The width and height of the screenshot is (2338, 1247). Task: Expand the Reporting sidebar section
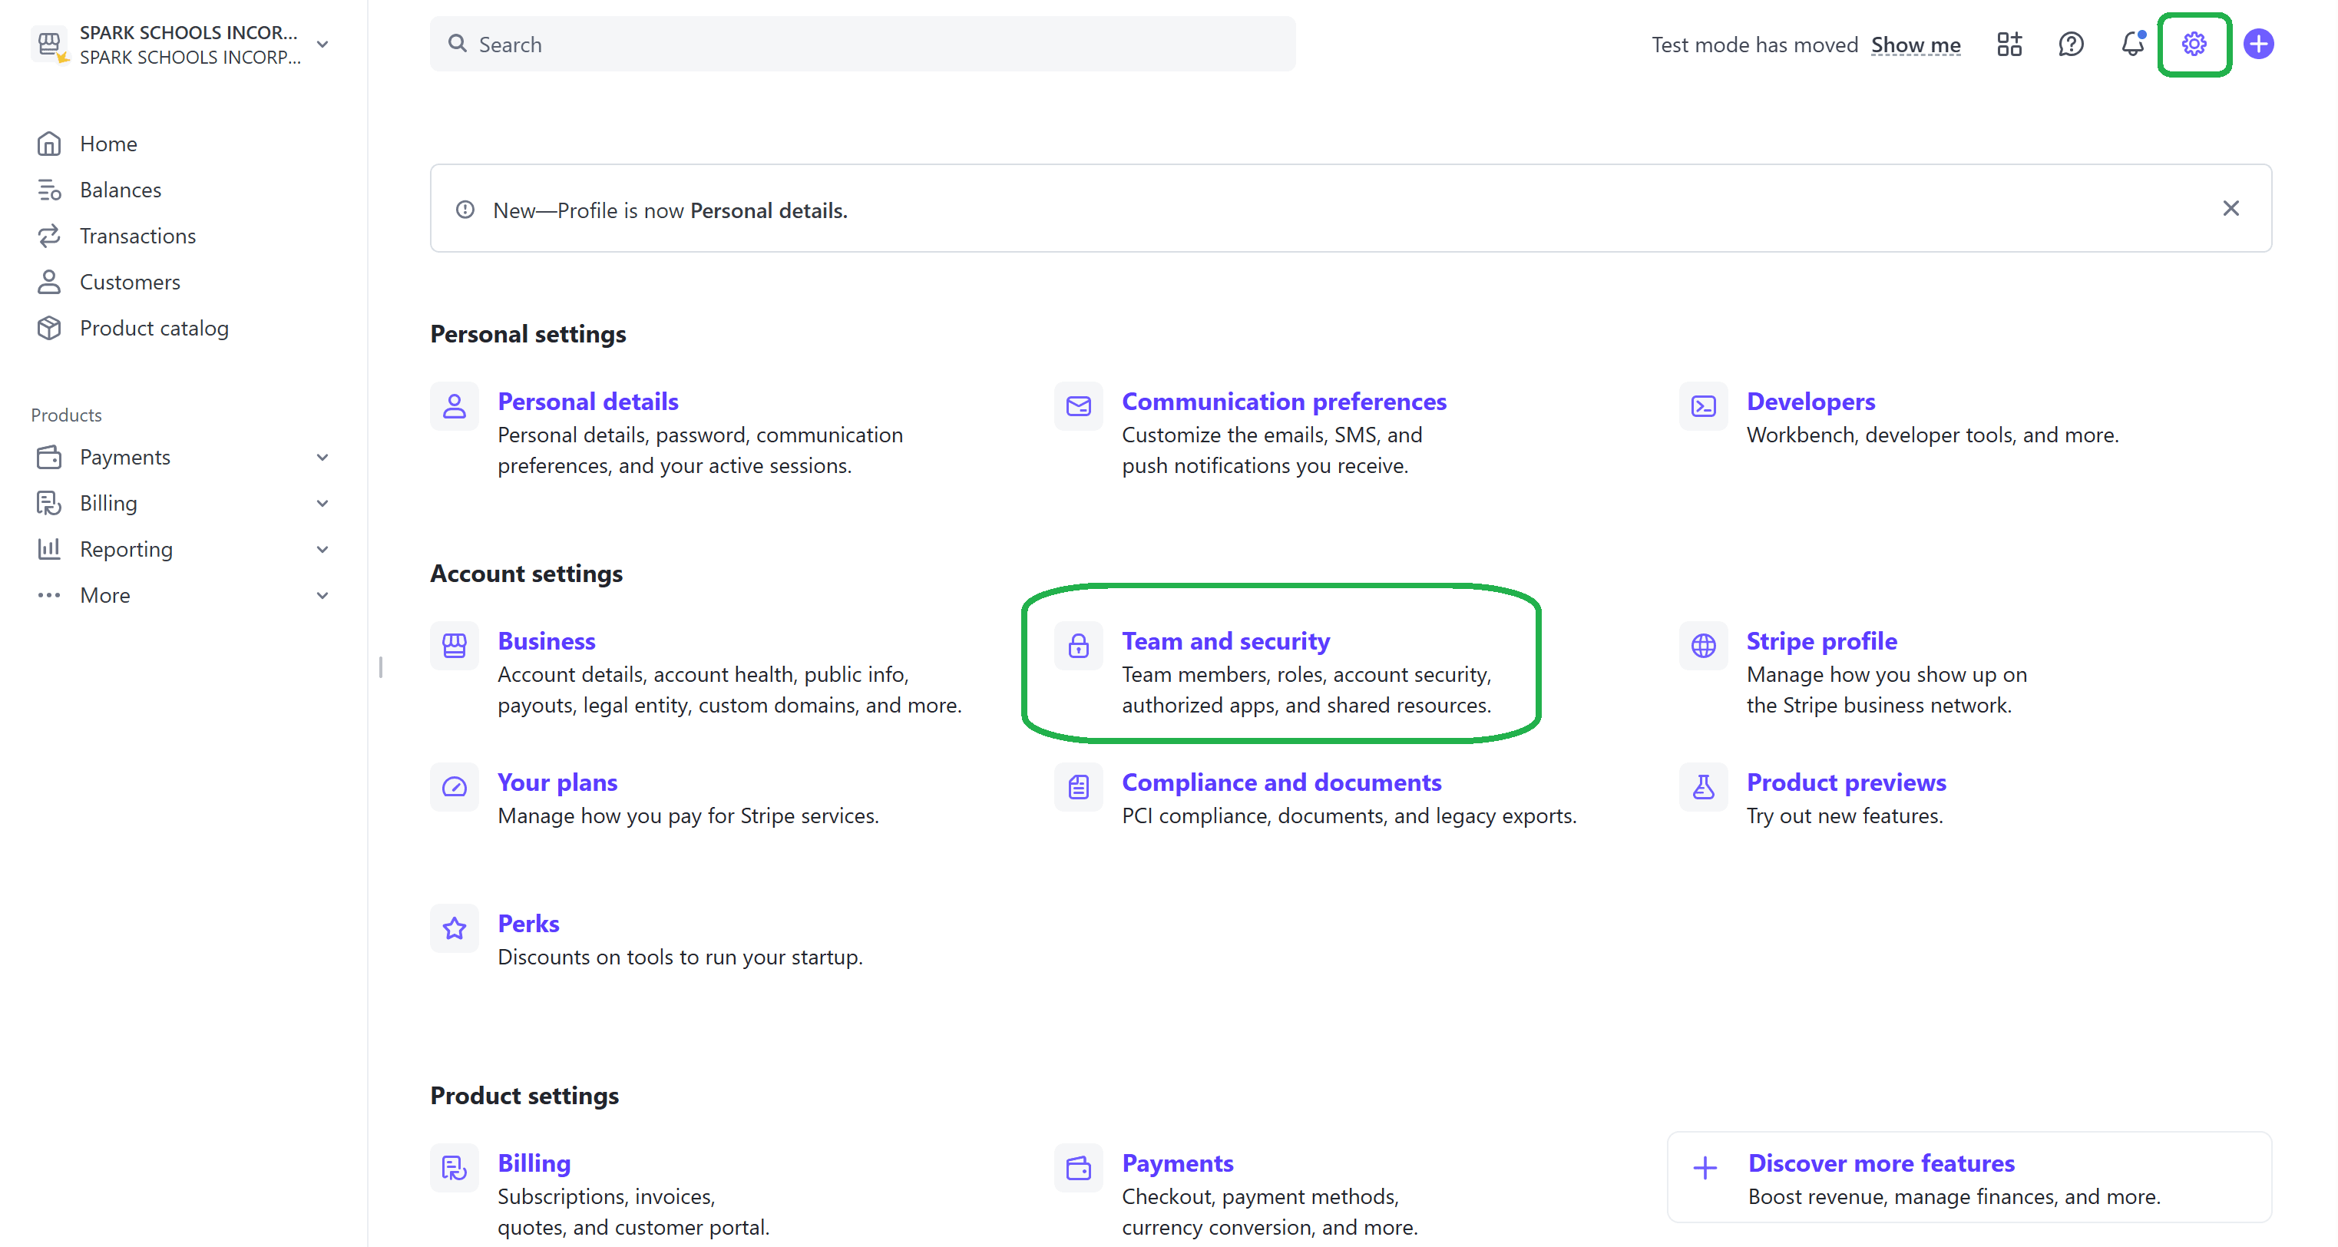[322, 549]
